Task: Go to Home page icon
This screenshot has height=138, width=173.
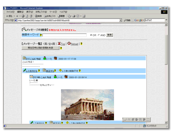Action: pyautogui.click(x=31, y=16)
